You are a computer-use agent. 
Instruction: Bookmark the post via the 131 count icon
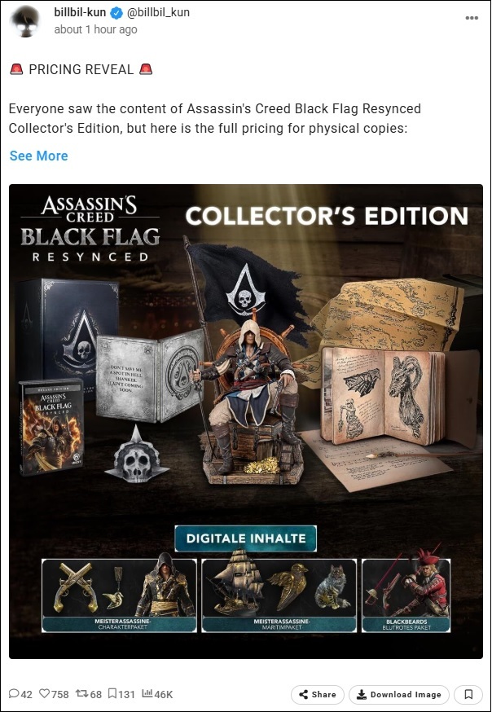(x=121, y=694)
